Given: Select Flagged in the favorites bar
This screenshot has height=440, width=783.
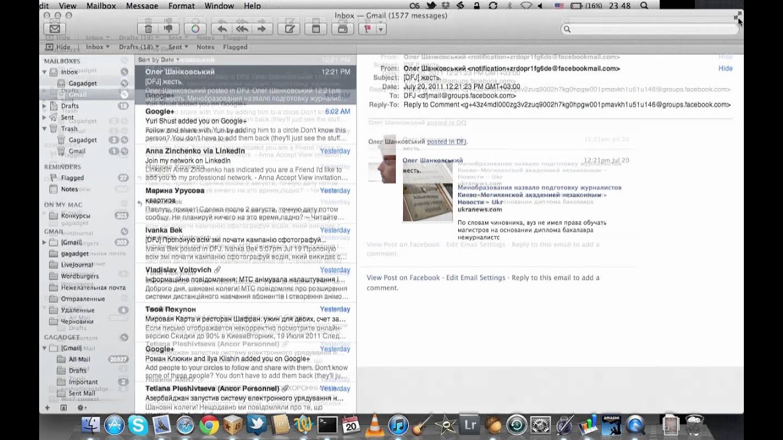Looking at the screenshot, I should (236, 46).
